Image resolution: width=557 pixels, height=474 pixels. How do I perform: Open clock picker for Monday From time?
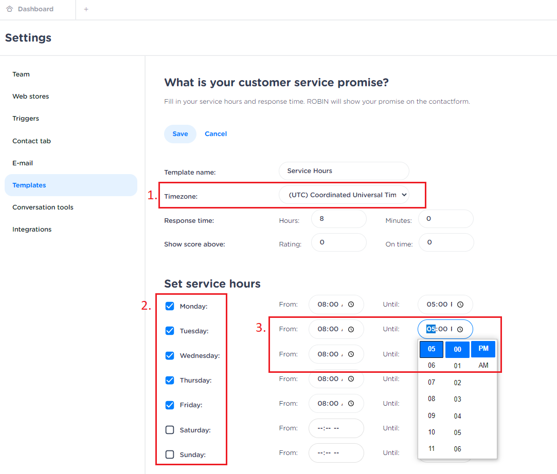(x=351, y=305)
